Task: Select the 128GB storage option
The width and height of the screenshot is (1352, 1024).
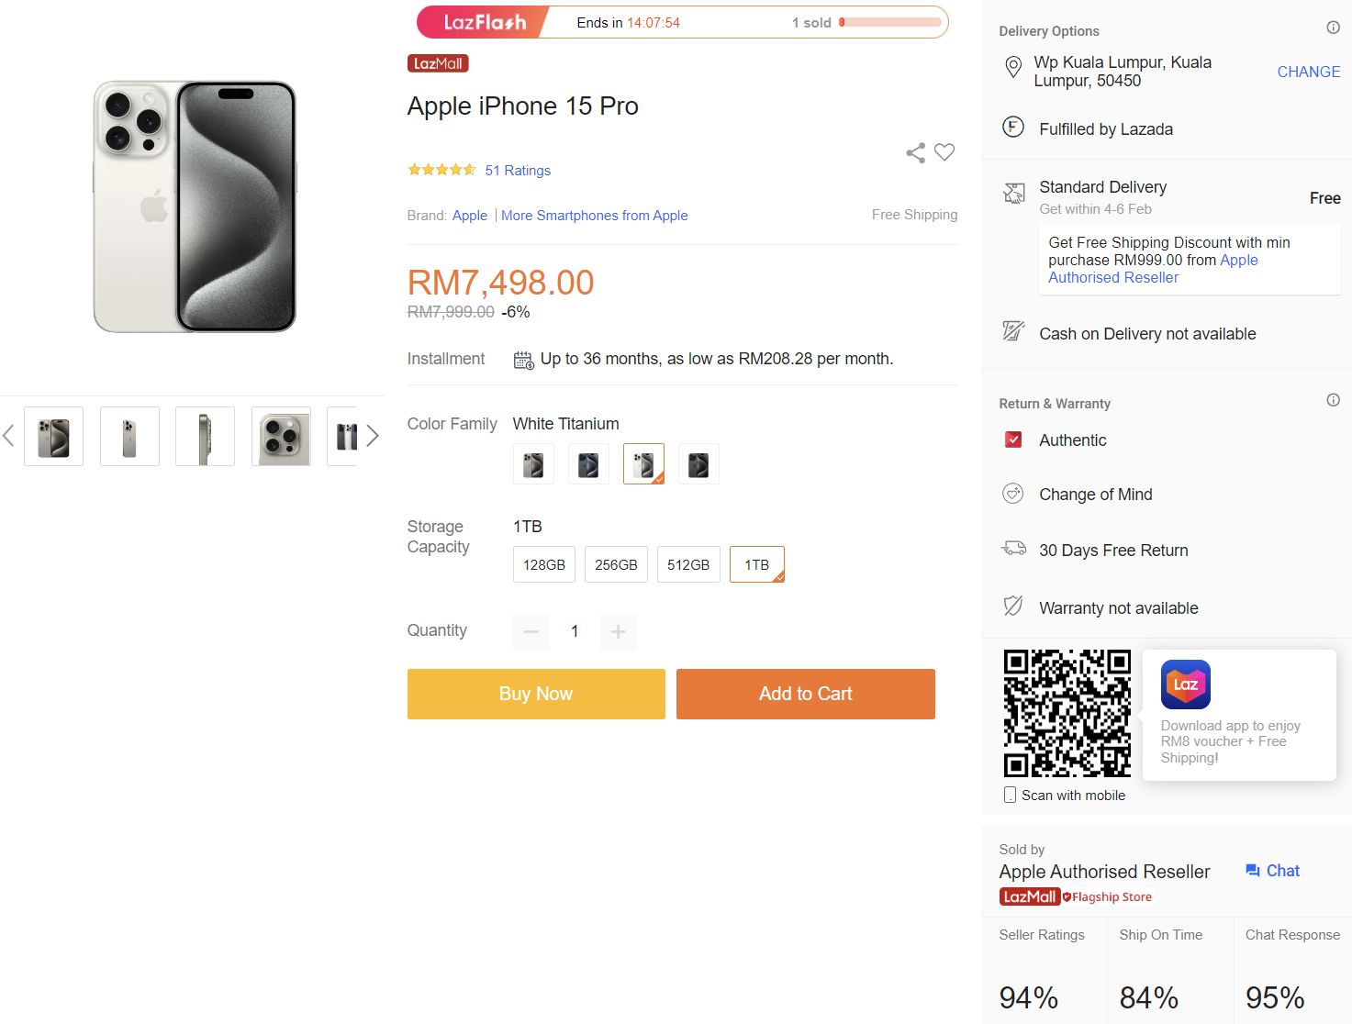Action: coord(542,563)
